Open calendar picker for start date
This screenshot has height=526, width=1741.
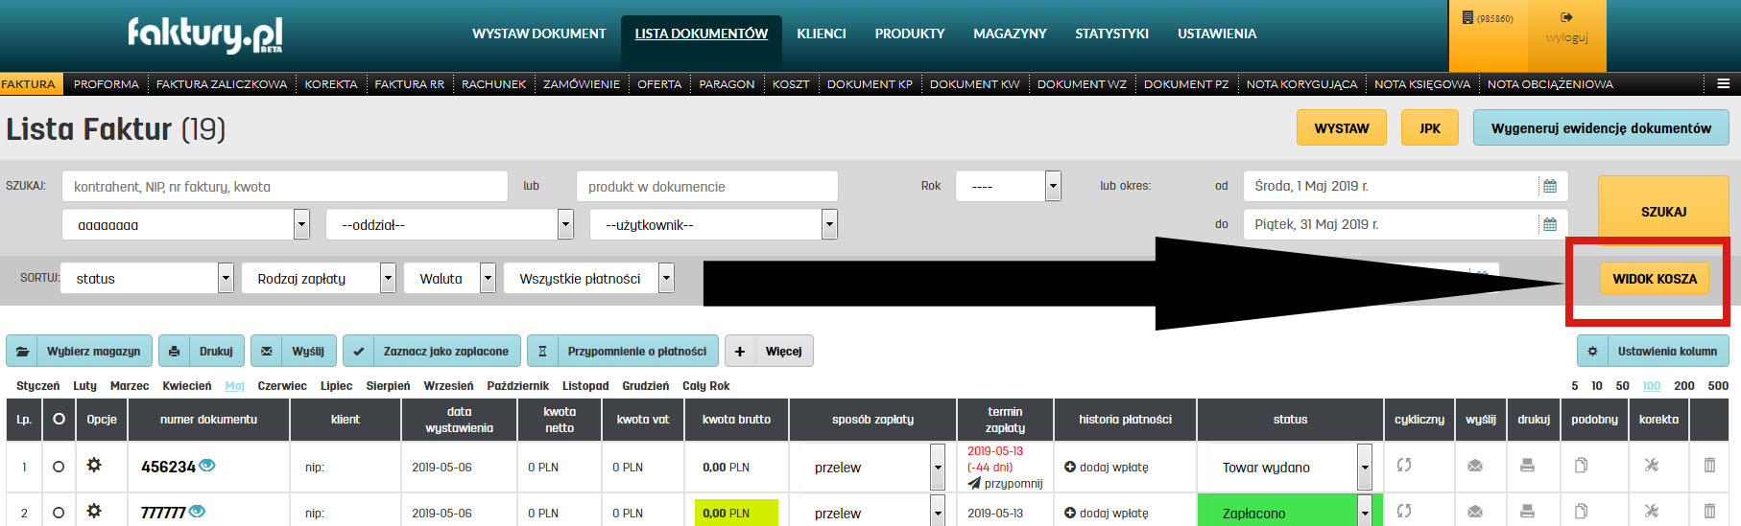(x=1550, y=186)
